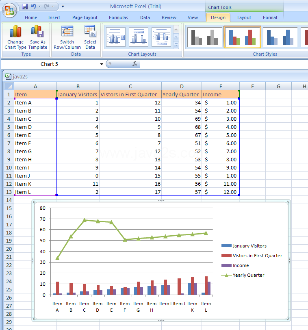Select row 1 header
The height and width of the screenshot is (330, 308).
(9, 95)
